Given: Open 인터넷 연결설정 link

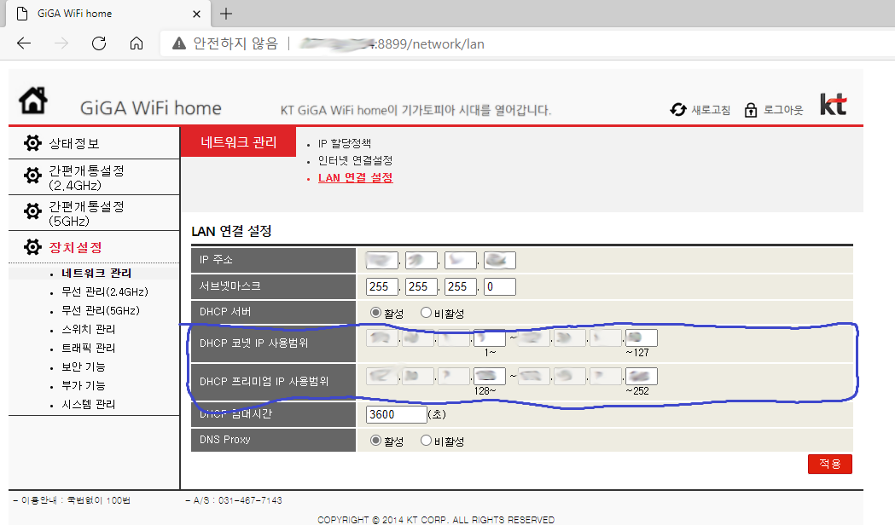Looking at the screenshot, I should tap(355, 161).
